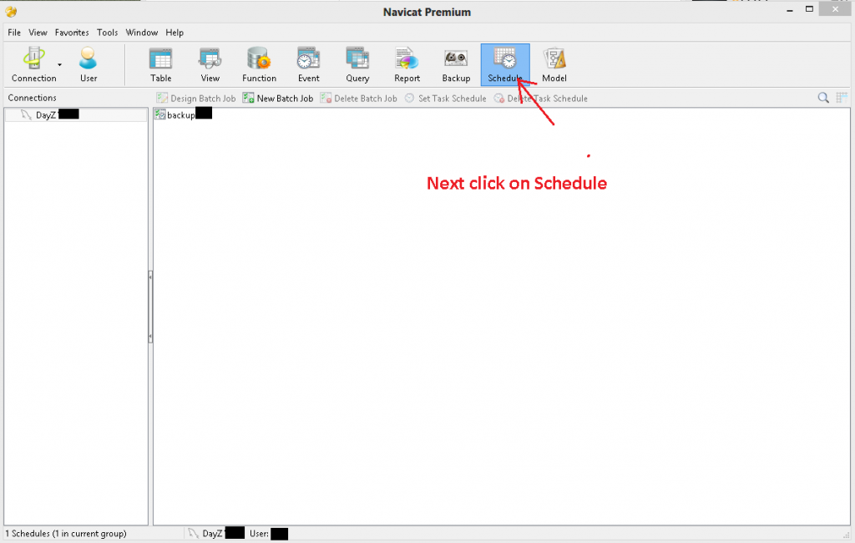The image size is (855, 543).
Task: Select the DayZ connection in the tree
Action: pyautogui.click(x=45, y=114)
